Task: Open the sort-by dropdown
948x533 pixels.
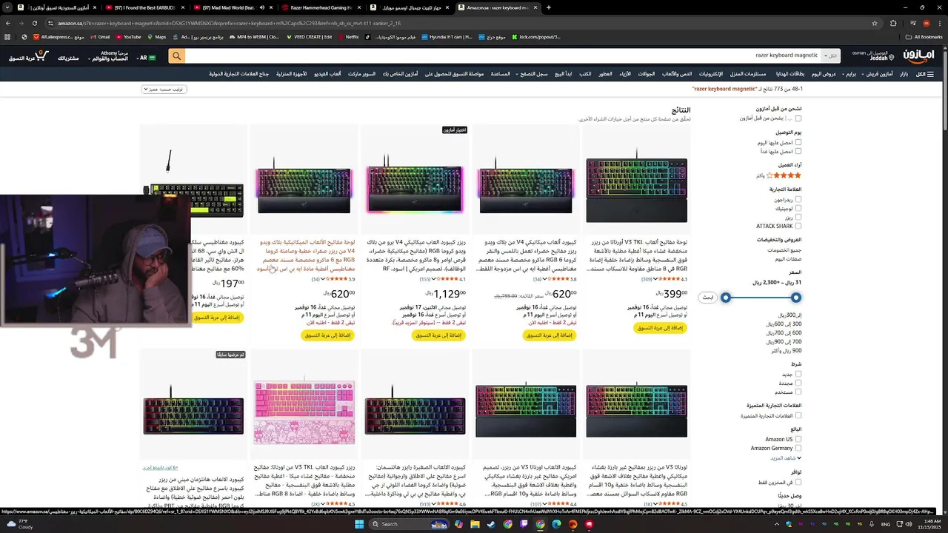Action: click(x=164, y=89)
